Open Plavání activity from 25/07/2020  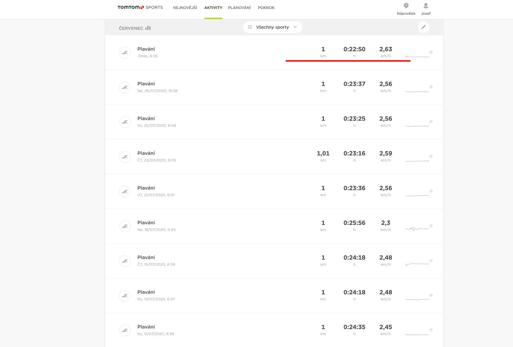146,119
